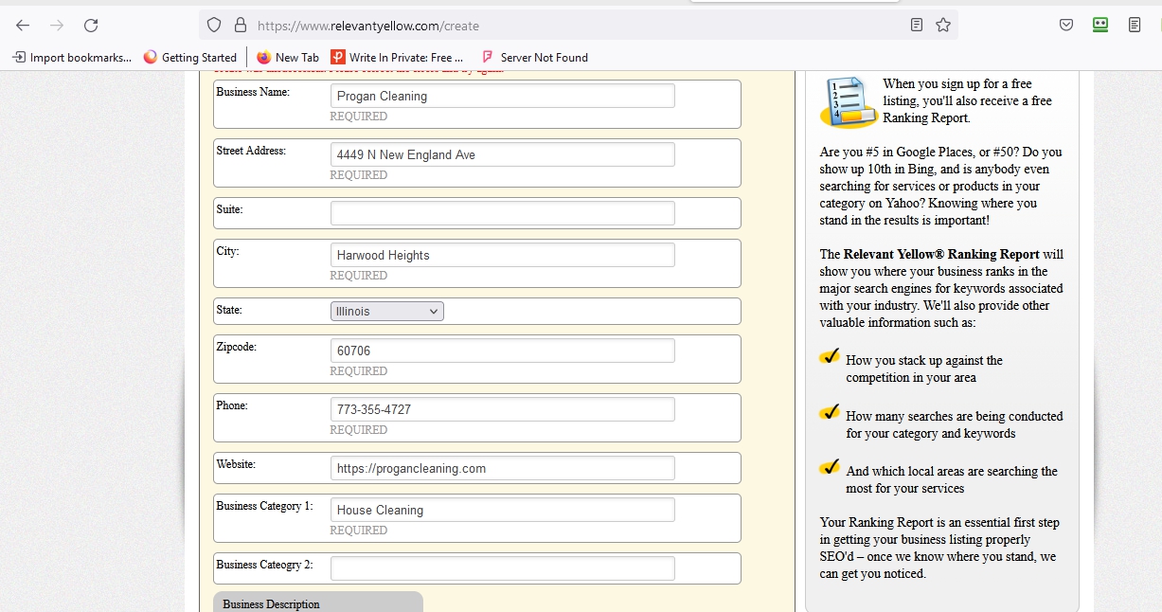1162x612 pixels.
Task: Reload the current page
Action: (x=91, y=26)
